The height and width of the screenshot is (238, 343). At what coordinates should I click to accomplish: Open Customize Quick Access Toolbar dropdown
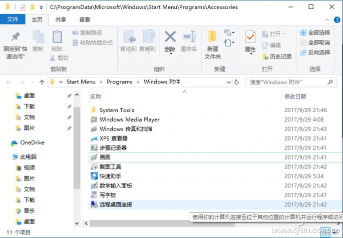(41, 7)
